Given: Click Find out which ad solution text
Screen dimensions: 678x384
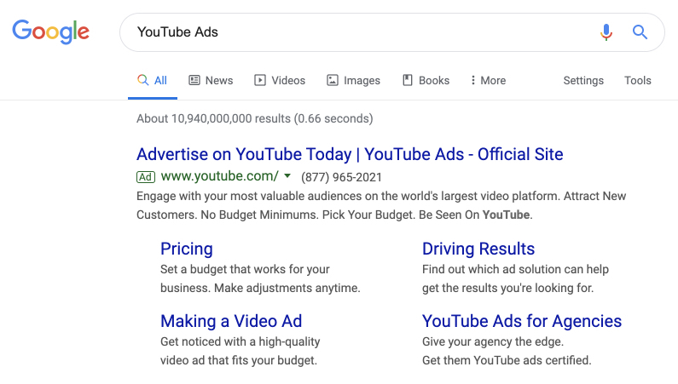Looking at the screenshot, I should pos(515,278).
